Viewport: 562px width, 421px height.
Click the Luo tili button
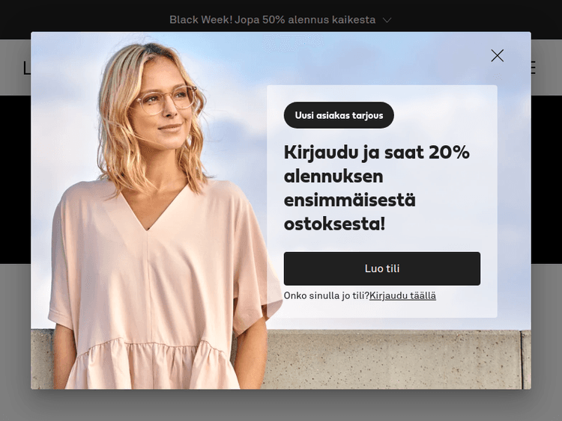(x=381, y=268)
